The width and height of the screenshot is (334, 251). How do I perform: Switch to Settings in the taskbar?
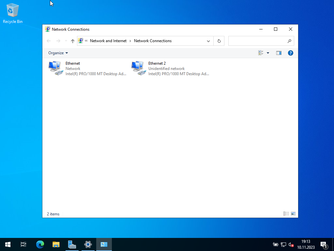[x=88, y=244]
